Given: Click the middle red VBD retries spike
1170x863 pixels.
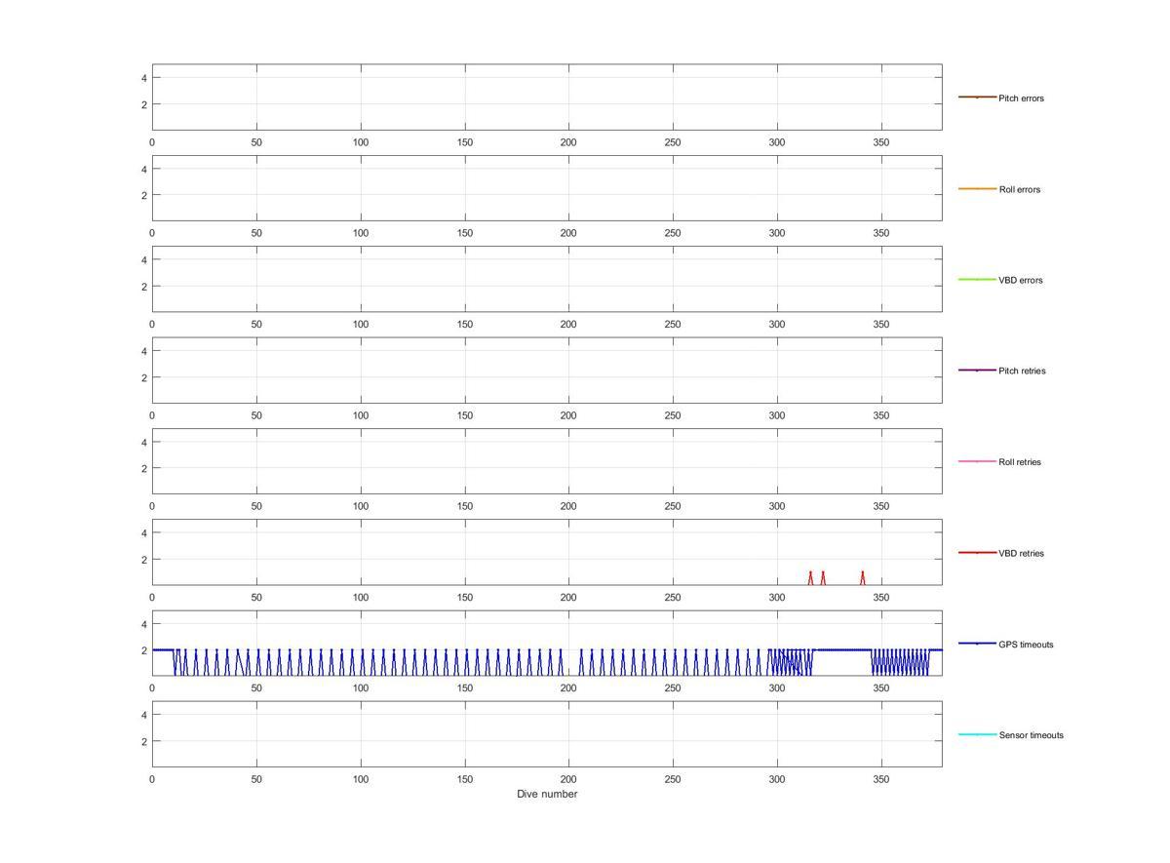Looking at the screenshot, I should click(823, 578).
